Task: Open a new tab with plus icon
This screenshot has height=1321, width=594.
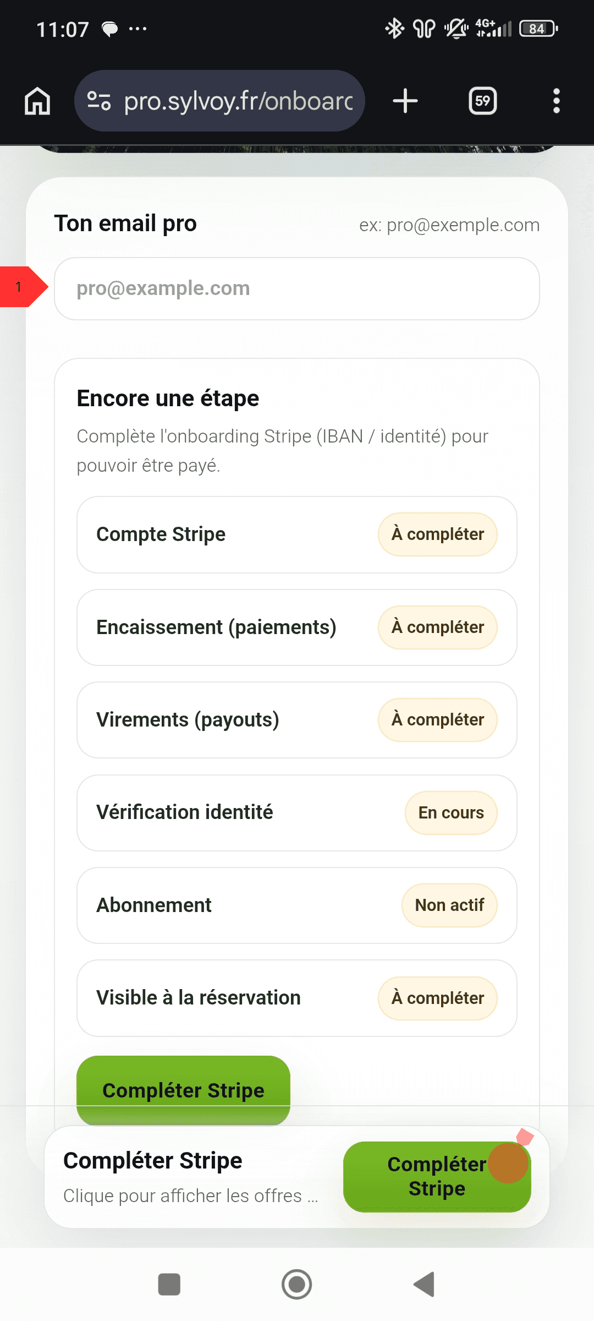Action: pos(405,101)
